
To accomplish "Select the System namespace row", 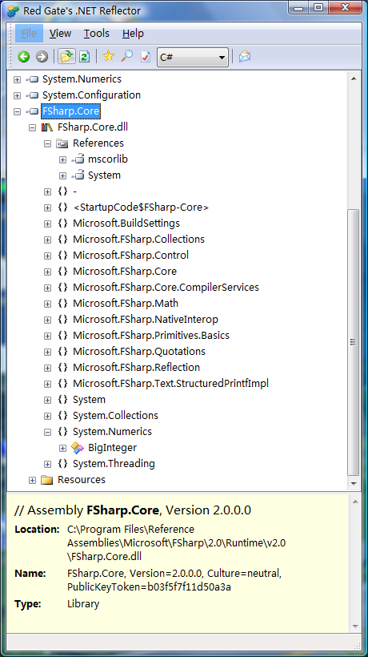I will (89, 400).
